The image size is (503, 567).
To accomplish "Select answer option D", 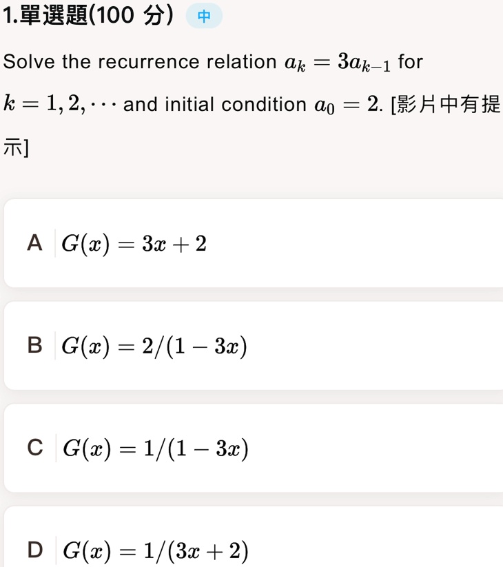I will pyautogui.click(x=253, y=537).
